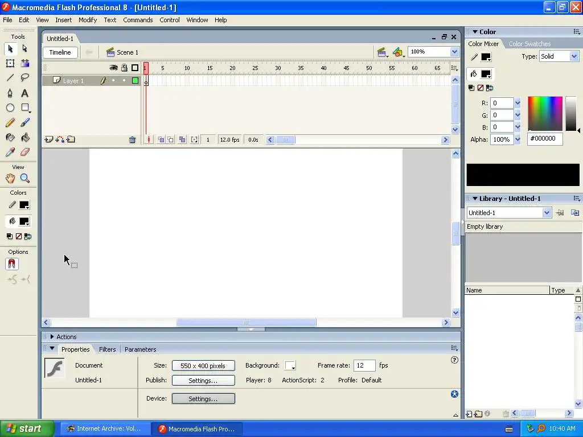Image resolution: width=583 pixels, height=437 pixels.
Task: Select the Gradient Transform tool
Action: click(25, 64)
